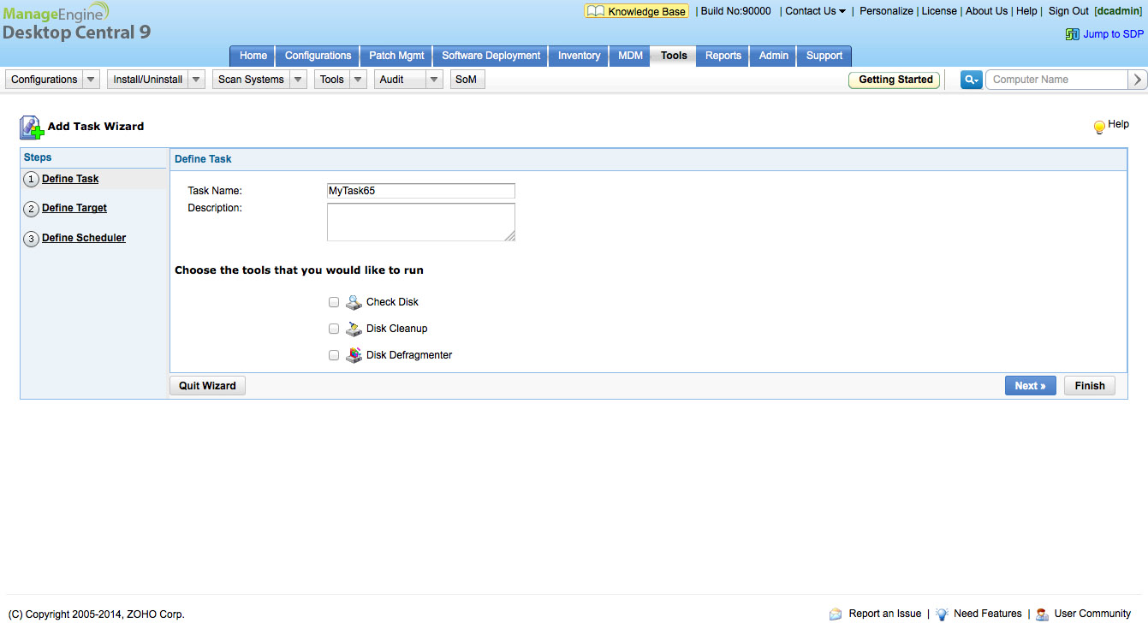This screenshot has width=1148, height=629.
Task: Click the Jump to SDP icon
Action: pyautogui.click(x=1071, y=33)
